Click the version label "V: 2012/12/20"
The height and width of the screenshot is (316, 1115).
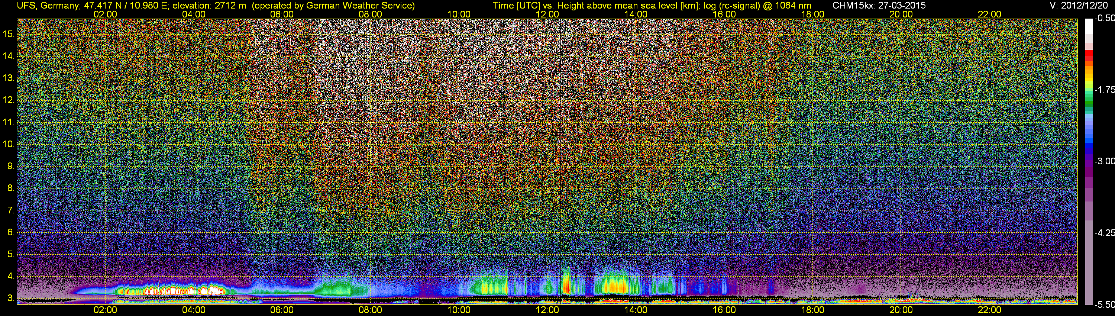point(1079,6)
